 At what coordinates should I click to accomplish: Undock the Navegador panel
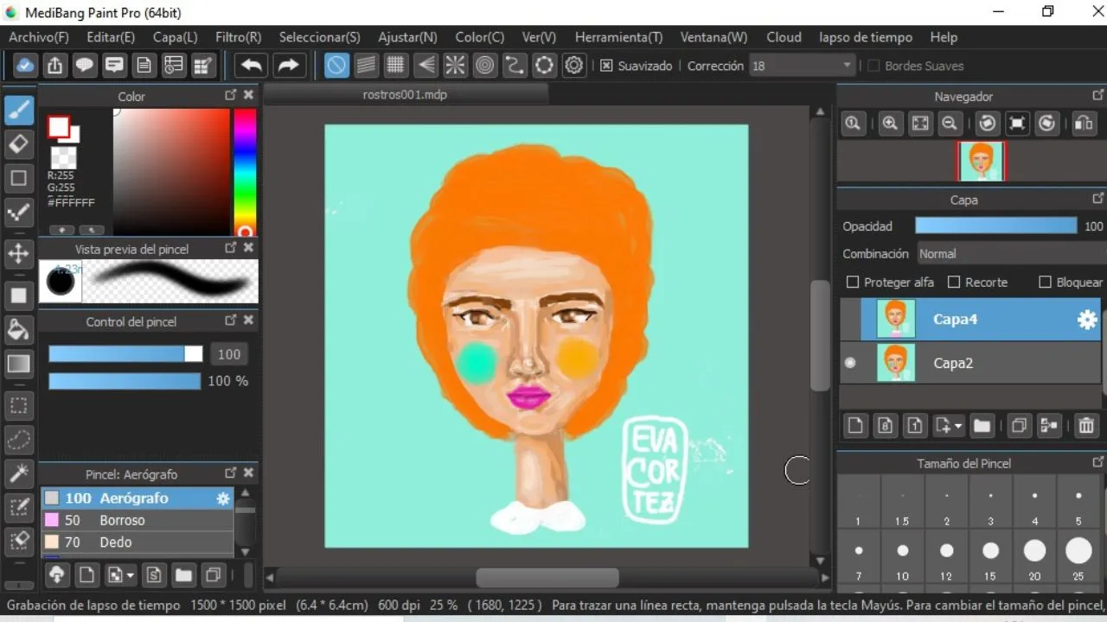tap(1098, 95)
